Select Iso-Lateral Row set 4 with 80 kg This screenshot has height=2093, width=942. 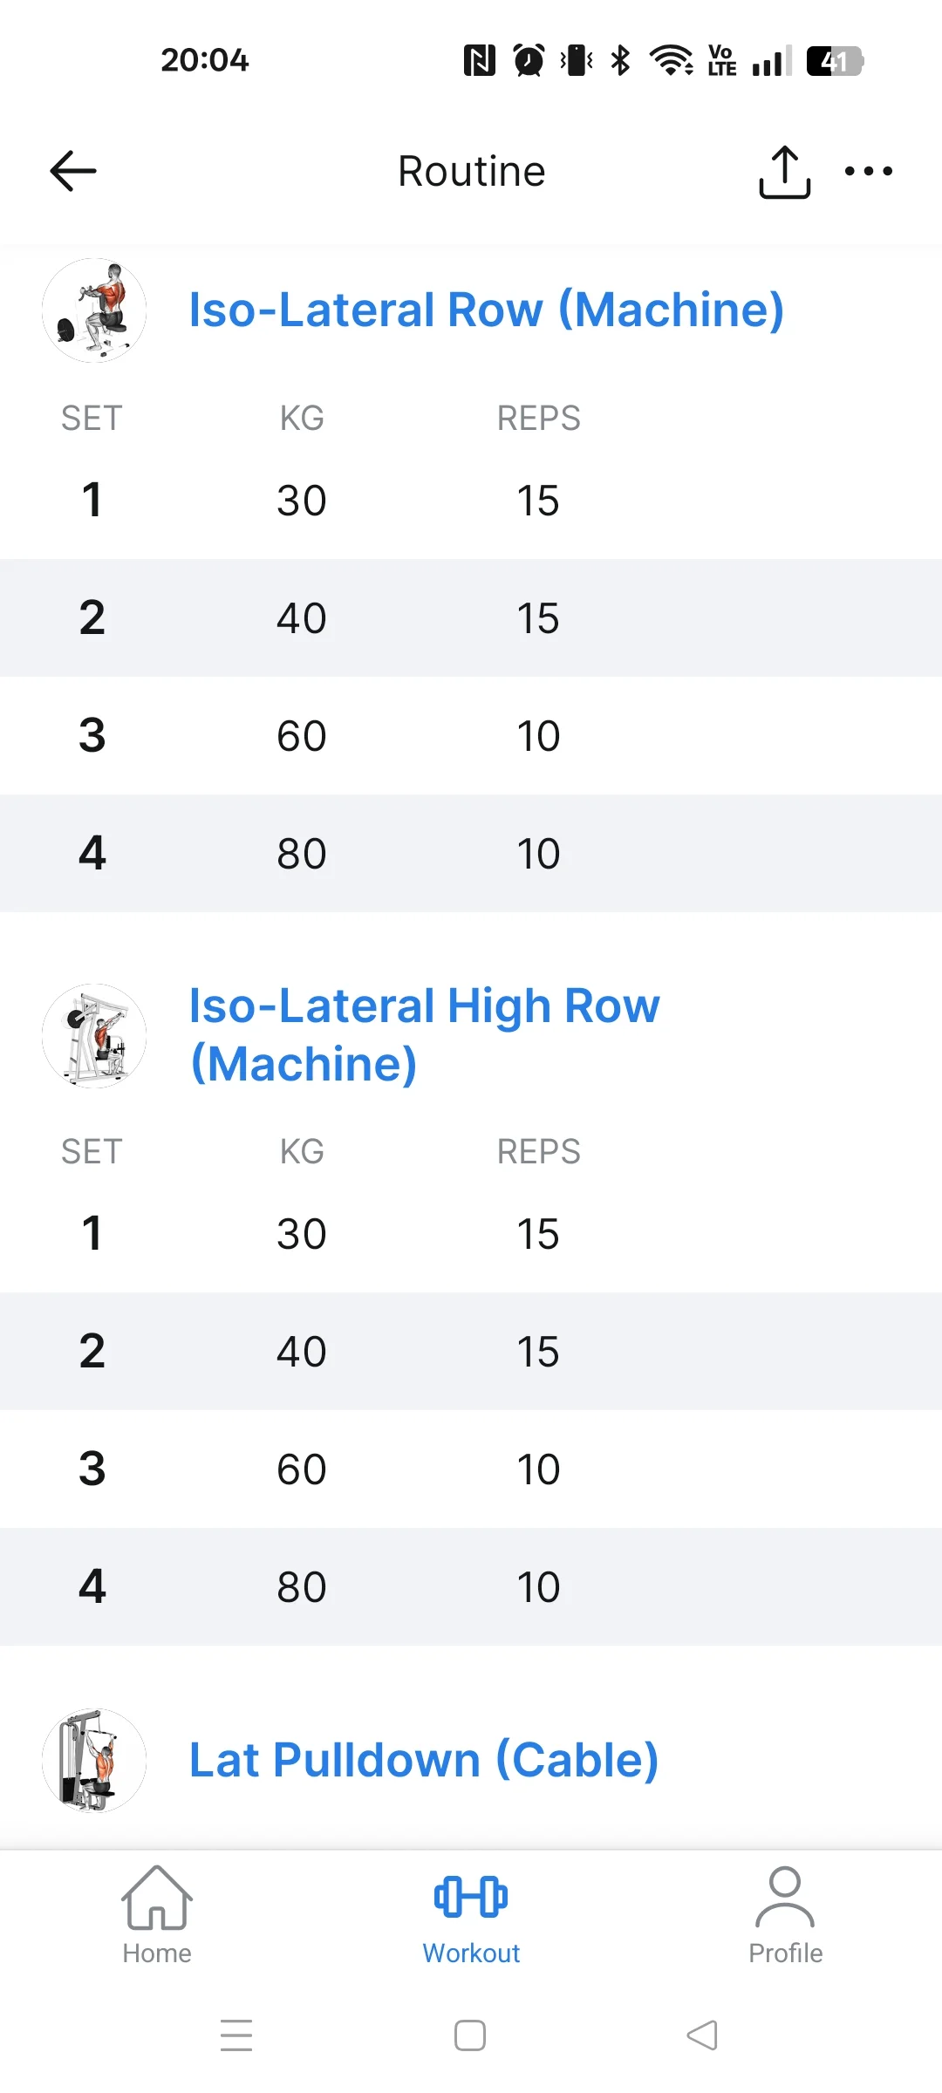coord(471,853)
